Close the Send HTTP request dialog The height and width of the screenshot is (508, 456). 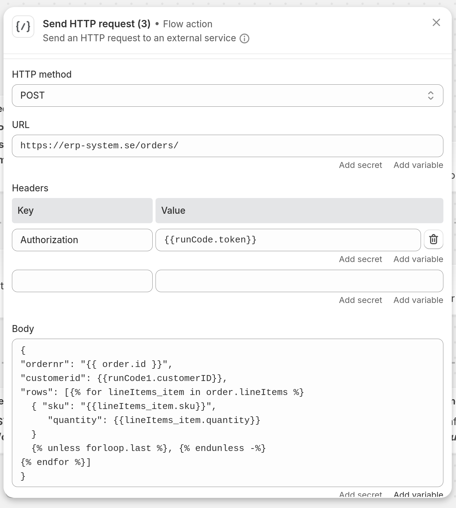(436, 22)
